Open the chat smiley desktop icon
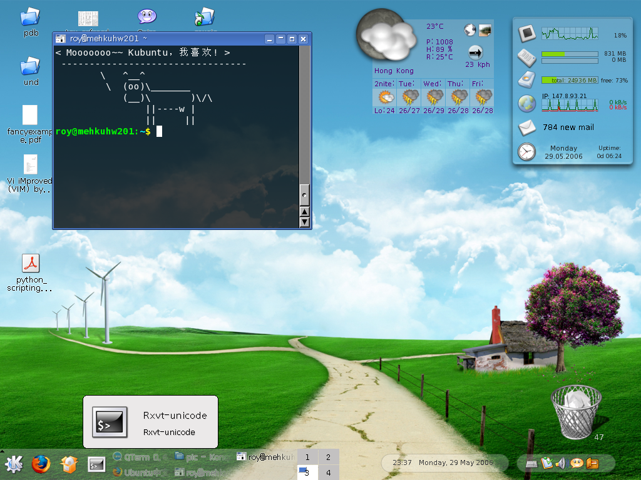Screen dimensions: 641x480 click(x=146, y=17)
